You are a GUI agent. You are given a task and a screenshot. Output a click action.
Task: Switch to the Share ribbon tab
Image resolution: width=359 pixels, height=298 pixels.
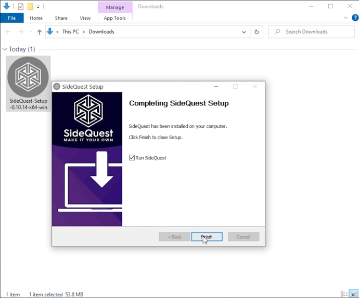coord(61,18)
